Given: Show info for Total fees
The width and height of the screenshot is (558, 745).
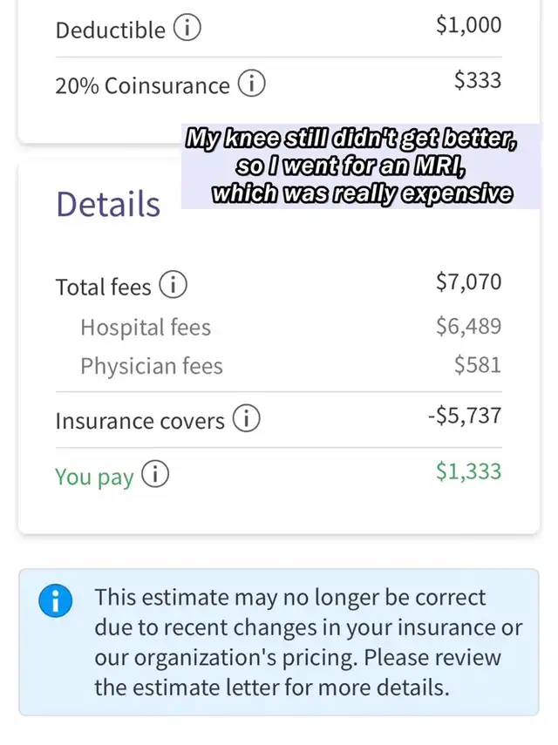Looking at the screenshot, I should (x=174, y=285).
